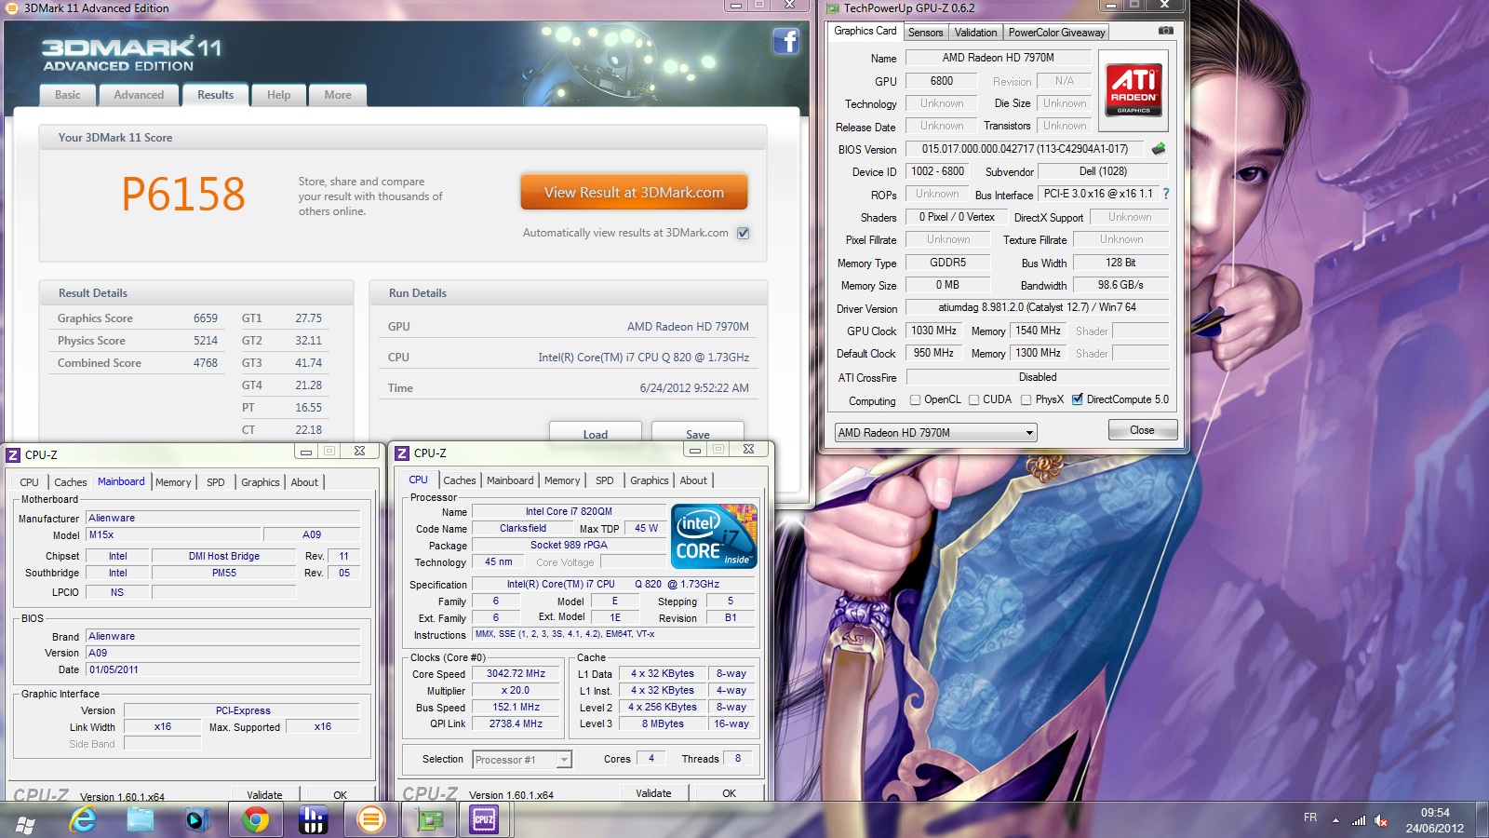Open the muted volume tray icon
Screen dimensions: 1489x838
pyautogui.click(x=1381, y=820)
